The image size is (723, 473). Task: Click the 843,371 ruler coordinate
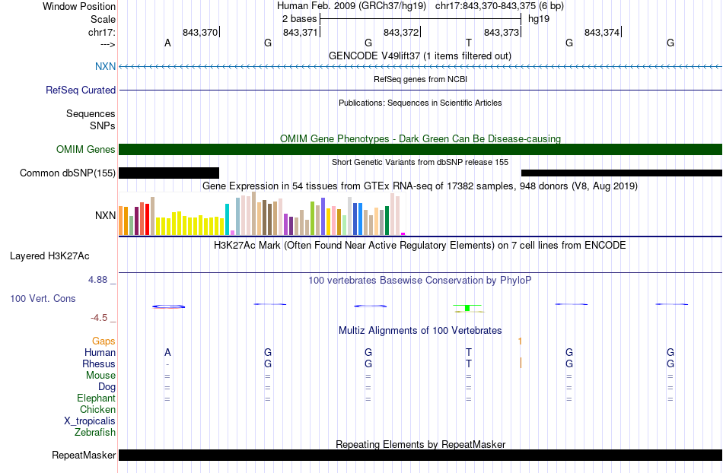pyautogui.click(x=301, y=32)
